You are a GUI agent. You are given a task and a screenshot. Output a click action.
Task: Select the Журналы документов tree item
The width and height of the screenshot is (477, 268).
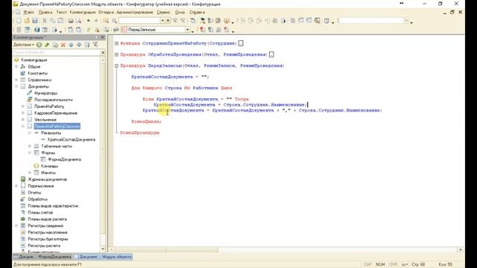tap(47, 179)
